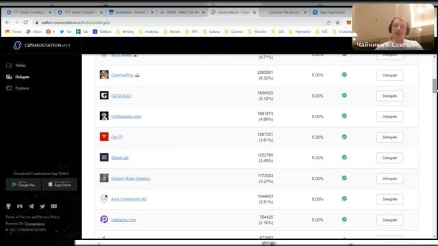Delegate to StakeLab
The height and width of the screenshot is (246, 438).
[x=389, y=158]
